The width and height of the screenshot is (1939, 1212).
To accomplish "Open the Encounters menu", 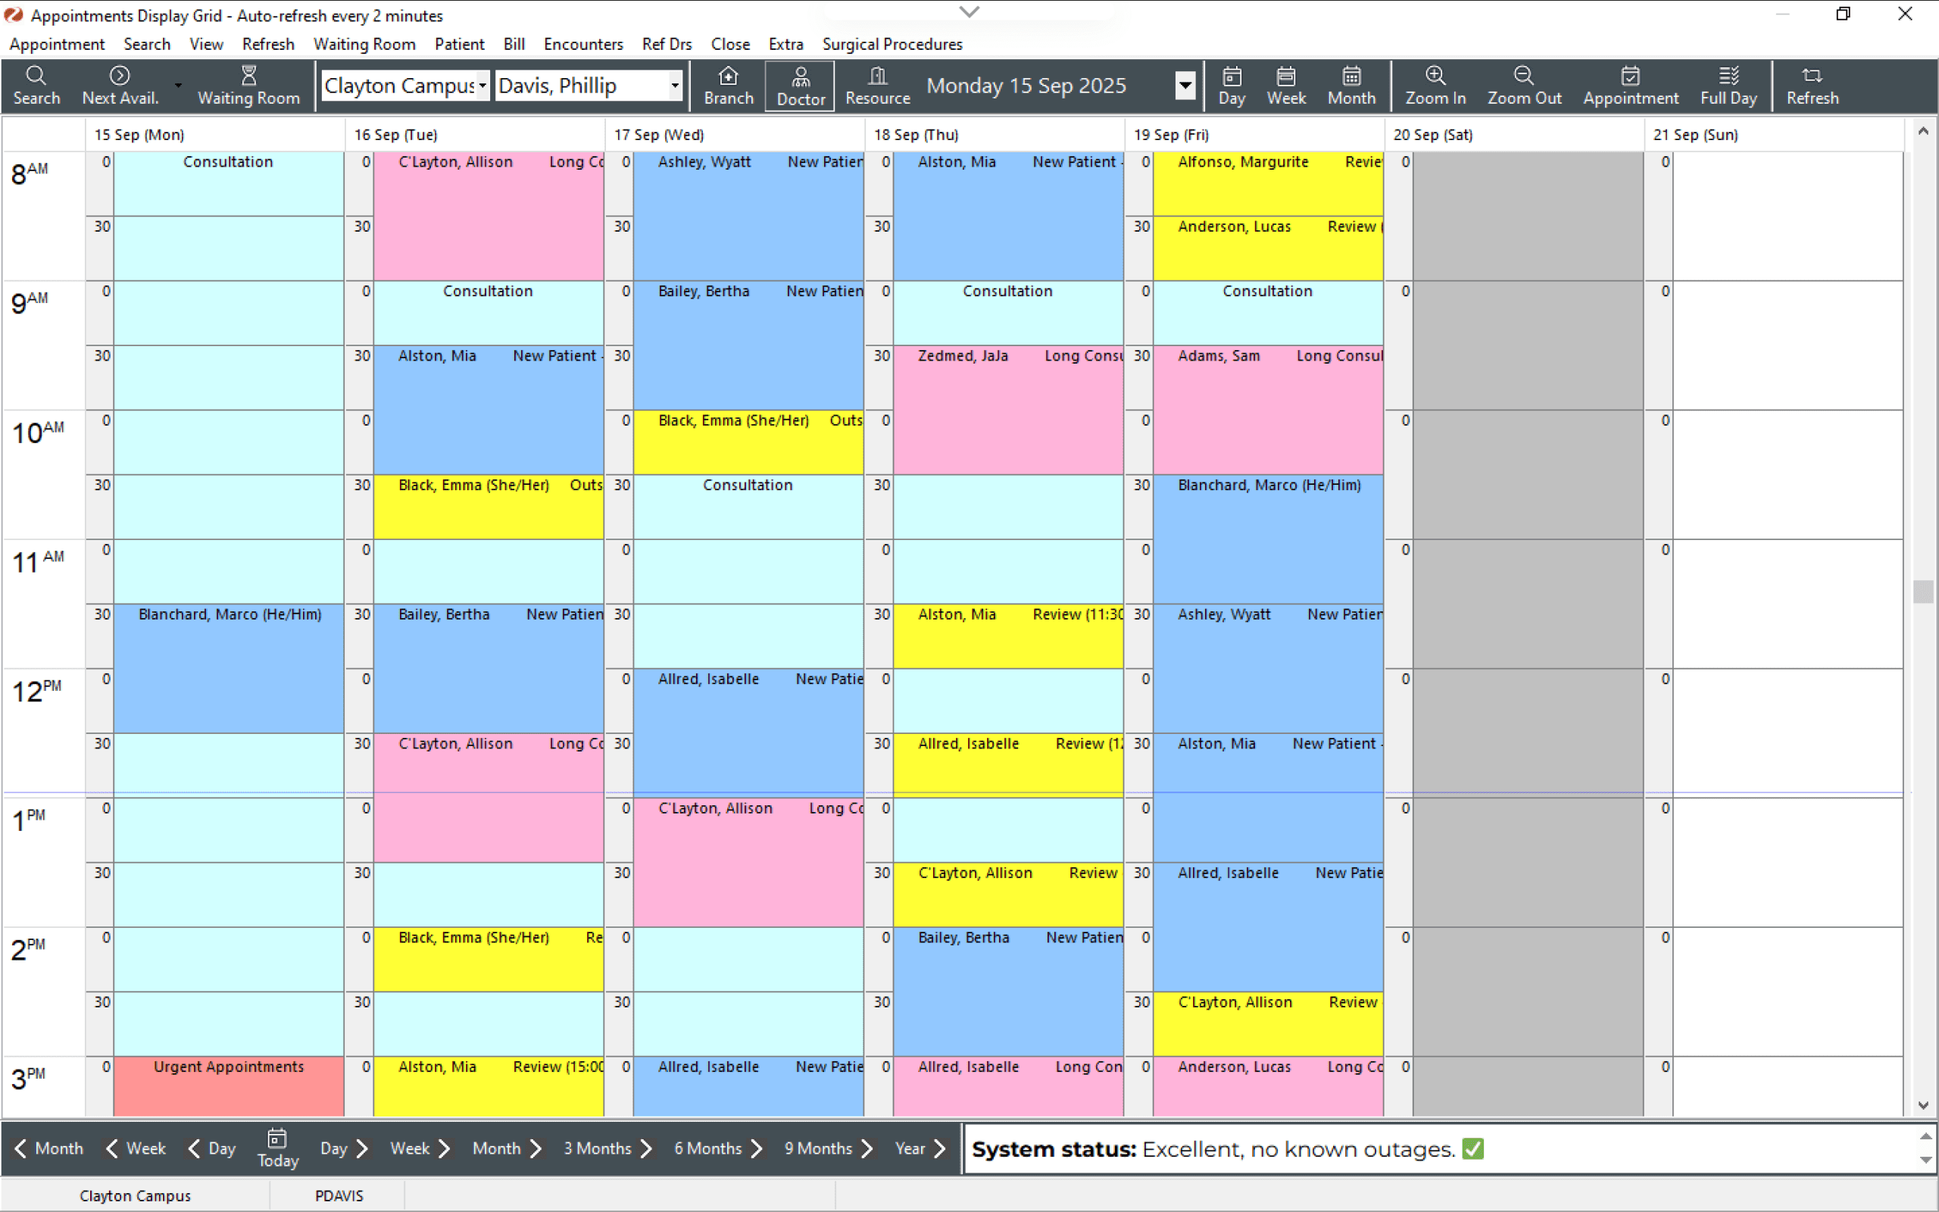I will [x=582, y=44].
